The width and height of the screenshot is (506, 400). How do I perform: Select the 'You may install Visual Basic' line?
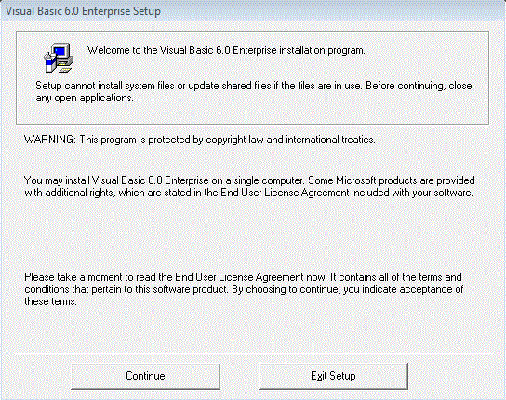click(x=249, y=180)
